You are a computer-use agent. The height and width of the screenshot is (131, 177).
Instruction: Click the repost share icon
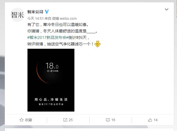[x=65, y=120]
